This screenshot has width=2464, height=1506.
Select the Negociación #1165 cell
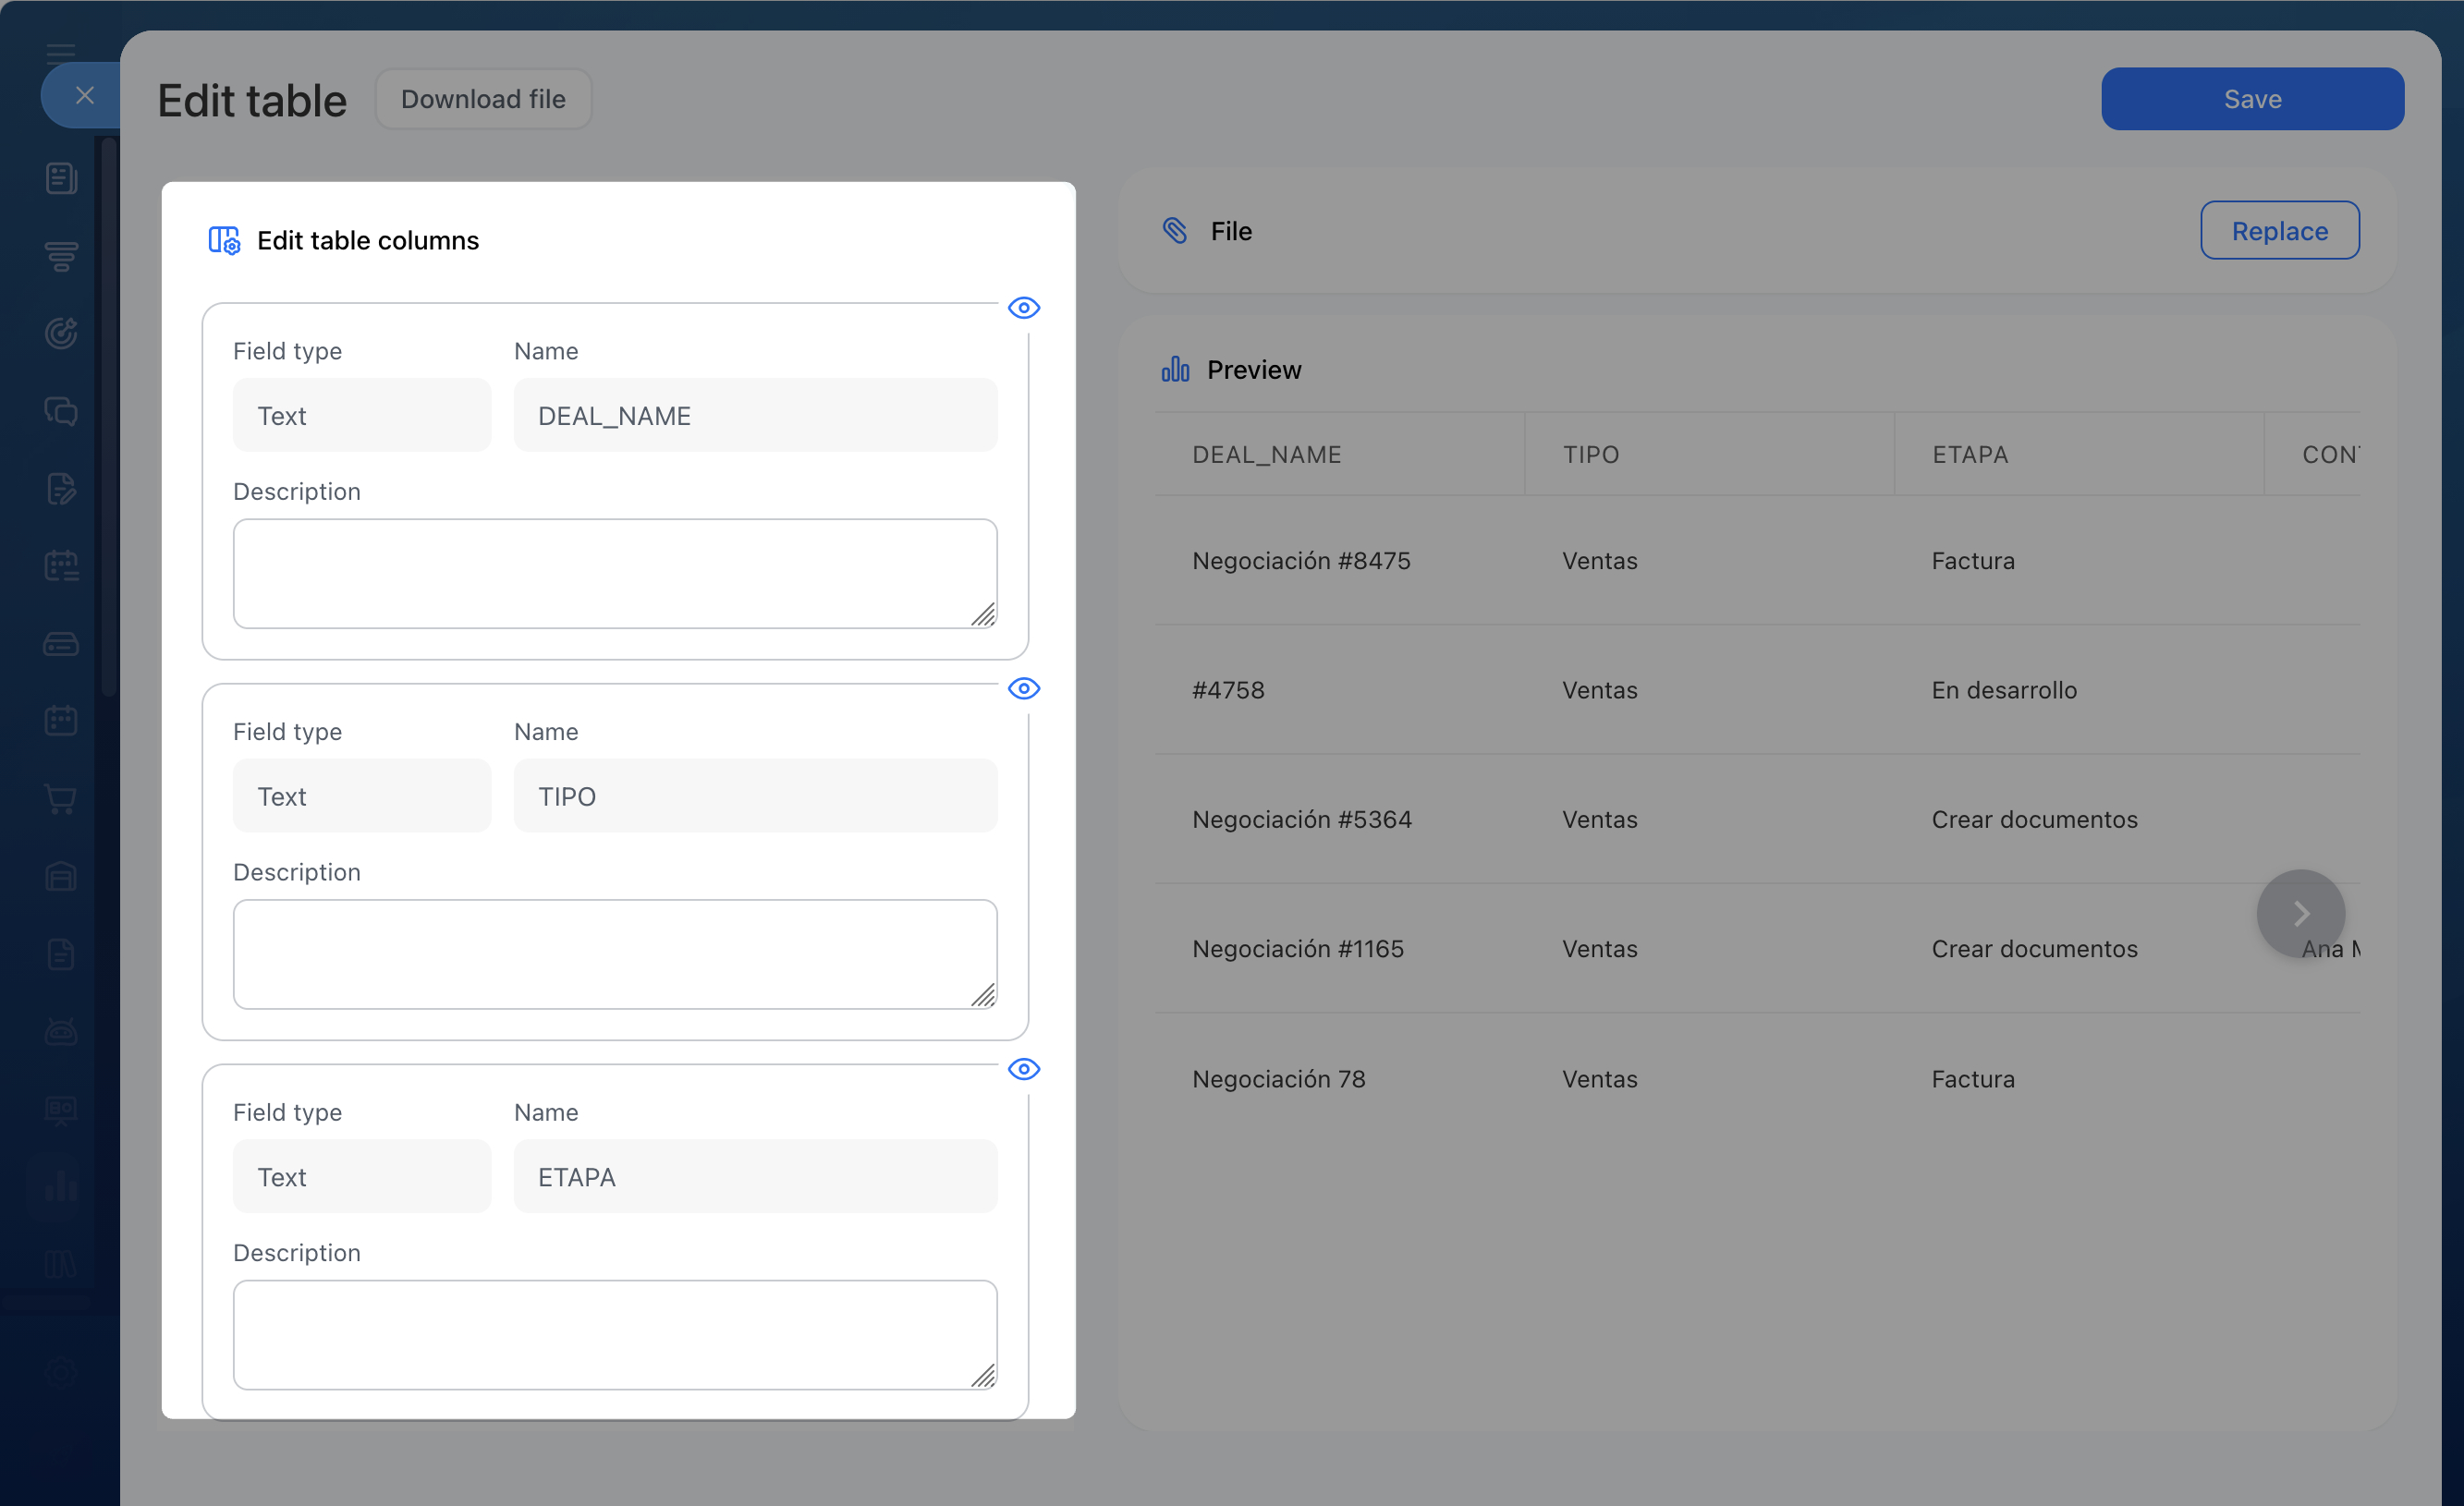click(1298, 949)
